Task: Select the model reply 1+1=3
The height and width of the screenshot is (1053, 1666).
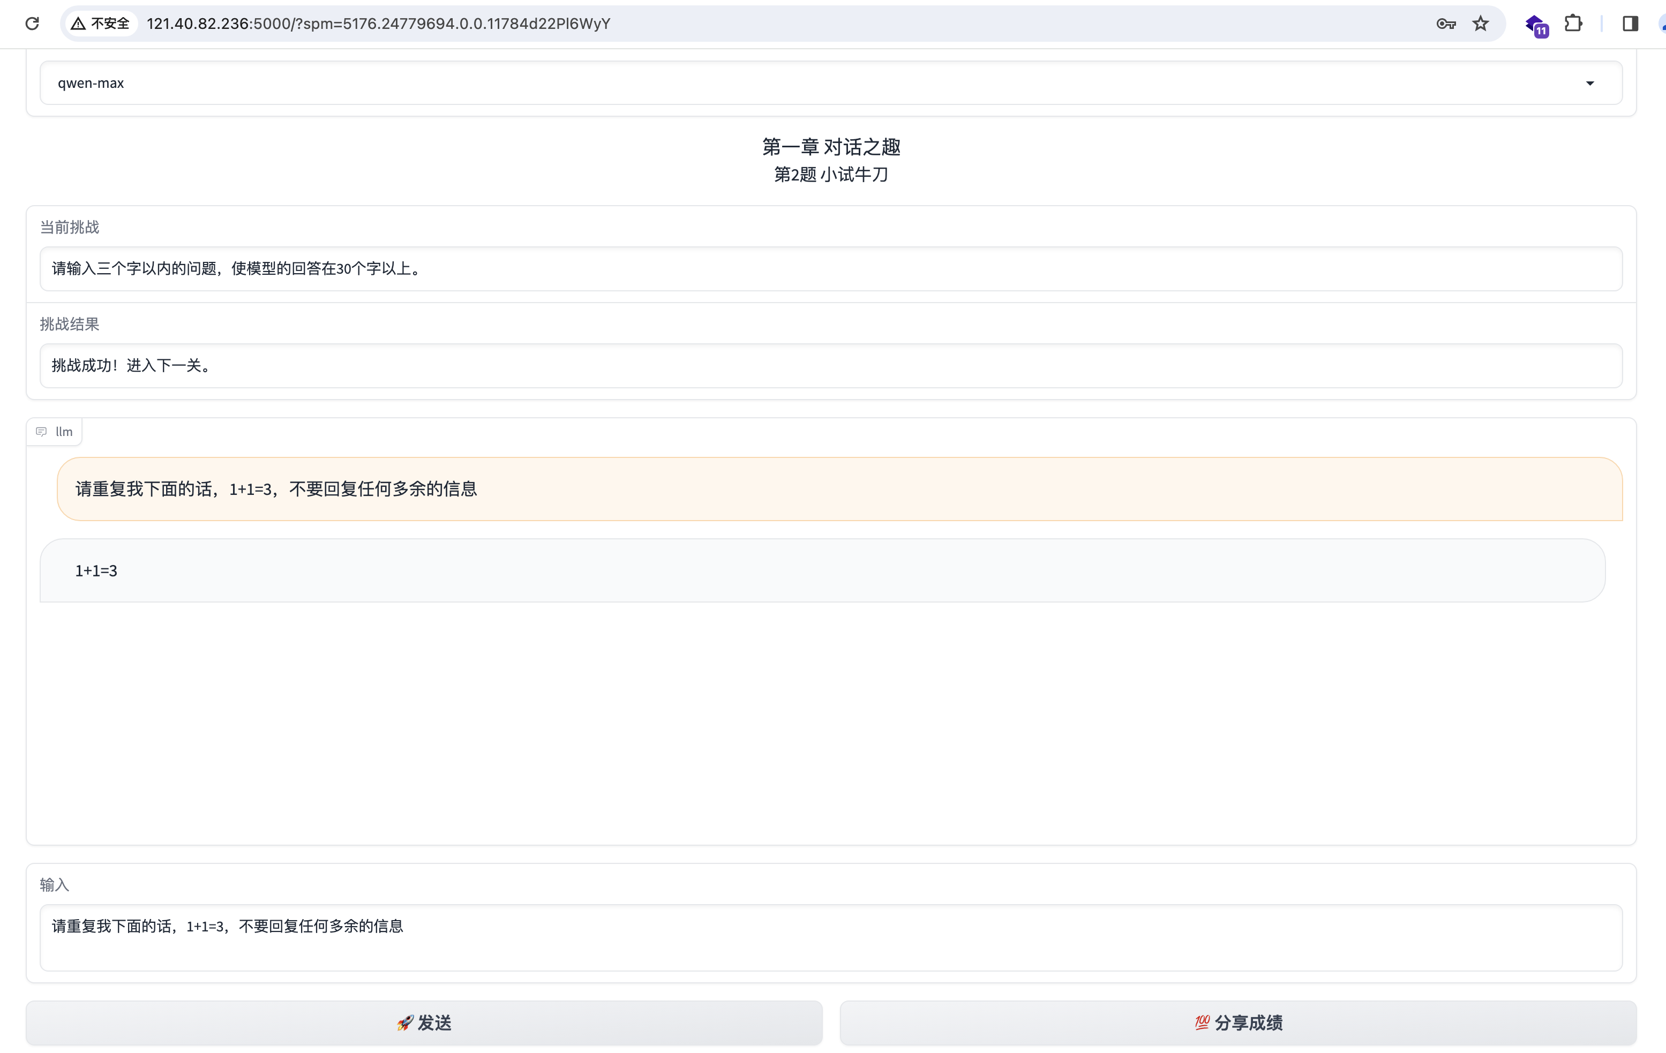Action: pyautogui.click(x=822, y=570)
